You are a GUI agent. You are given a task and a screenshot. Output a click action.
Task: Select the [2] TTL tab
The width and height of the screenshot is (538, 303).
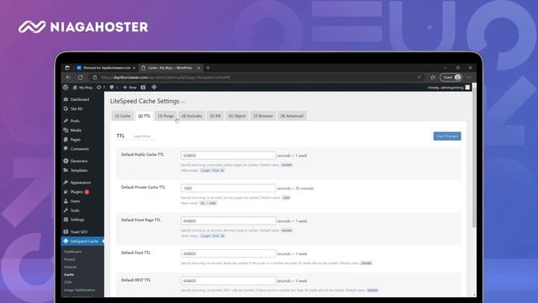144,116
